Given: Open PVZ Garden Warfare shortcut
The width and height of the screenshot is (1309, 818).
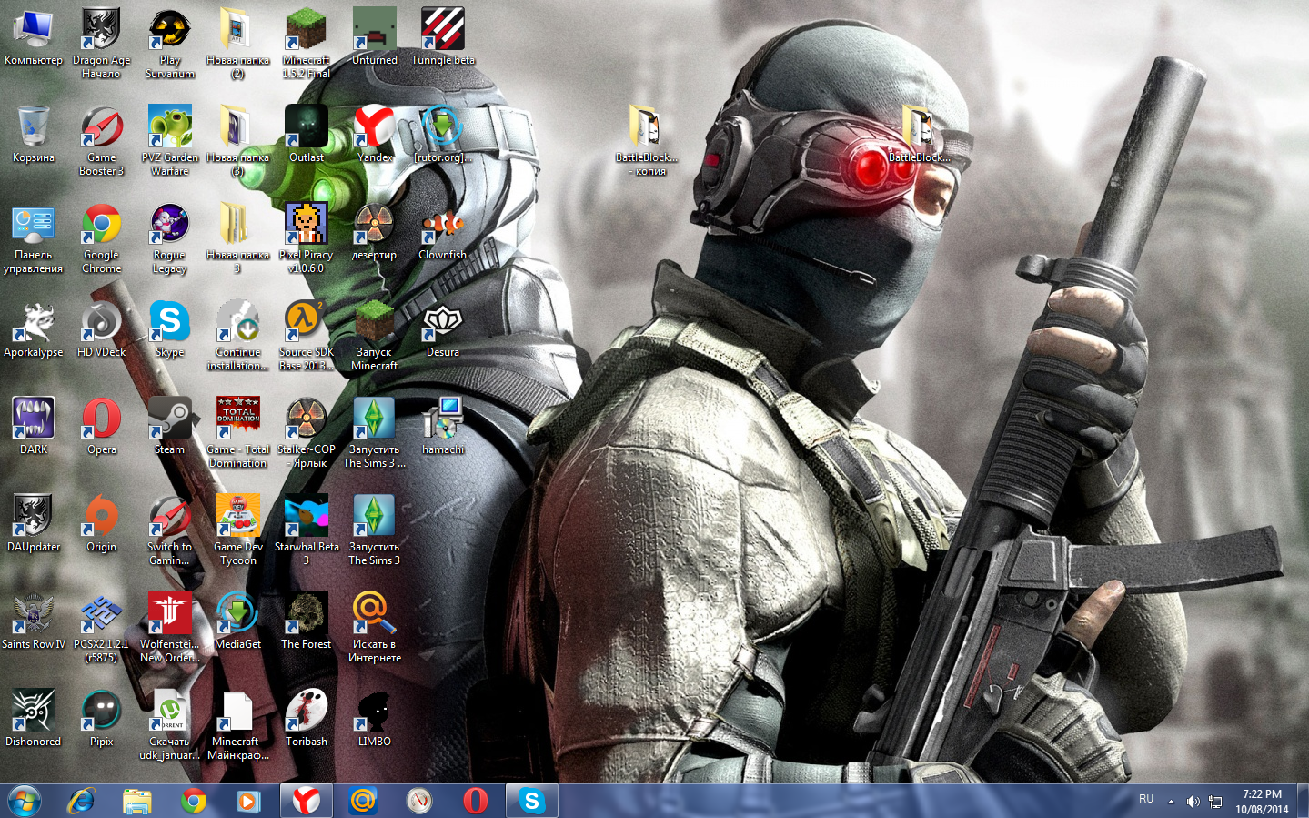Looking at the screenshot, I should coord(169,139).
